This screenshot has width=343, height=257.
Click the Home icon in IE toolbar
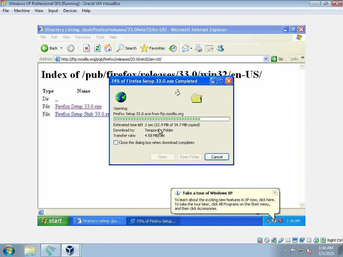pos(108,48)
